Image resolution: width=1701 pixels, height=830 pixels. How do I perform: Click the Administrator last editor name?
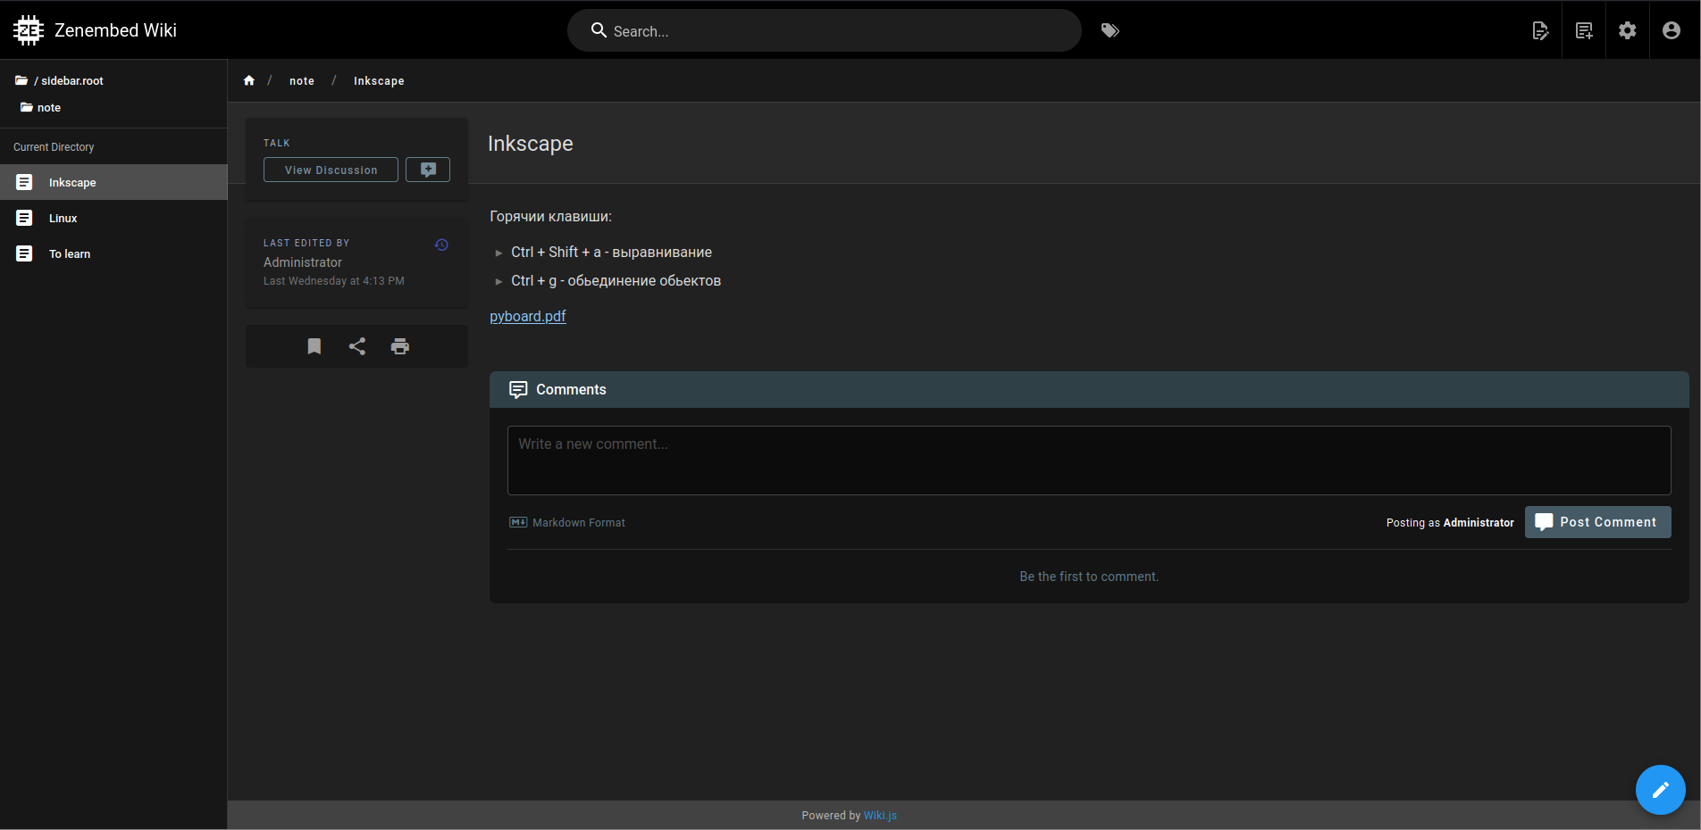coord(303,262)
